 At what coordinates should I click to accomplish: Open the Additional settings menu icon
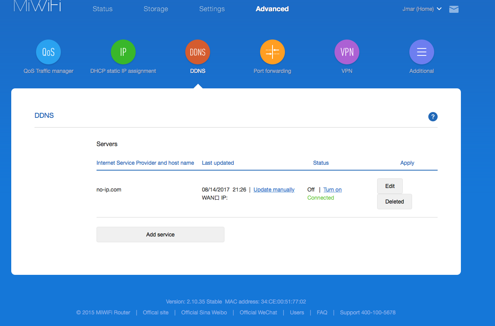click(x=421, y=52)
